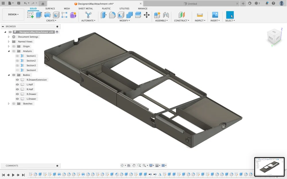Collapse the Analysis folder
The height and width of the screenshot is (179, 287).
click(x=9, y=51)
